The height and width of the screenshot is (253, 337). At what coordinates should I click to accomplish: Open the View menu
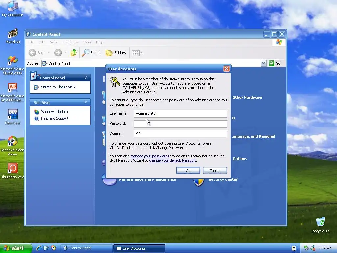pyautogui.click(x=54, y=42)
